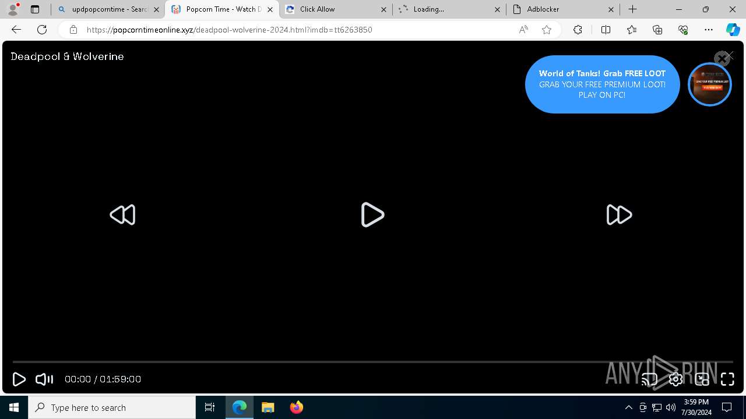
Task: Open tab actions menu
Action: point(35,9)
